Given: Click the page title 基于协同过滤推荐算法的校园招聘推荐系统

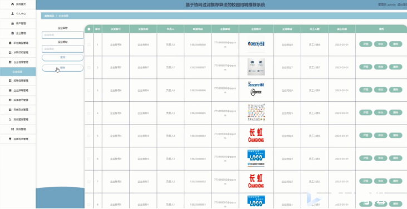Looking at the screenshot, I should tap(225, 4).
